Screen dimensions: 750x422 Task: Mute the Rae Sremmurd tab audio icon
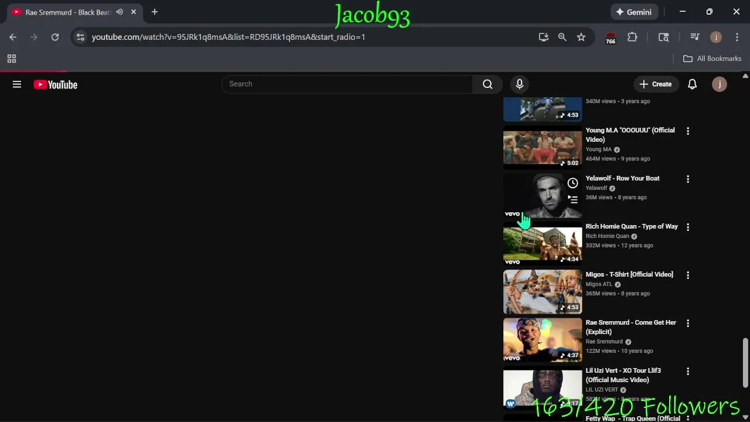(120, 12)
